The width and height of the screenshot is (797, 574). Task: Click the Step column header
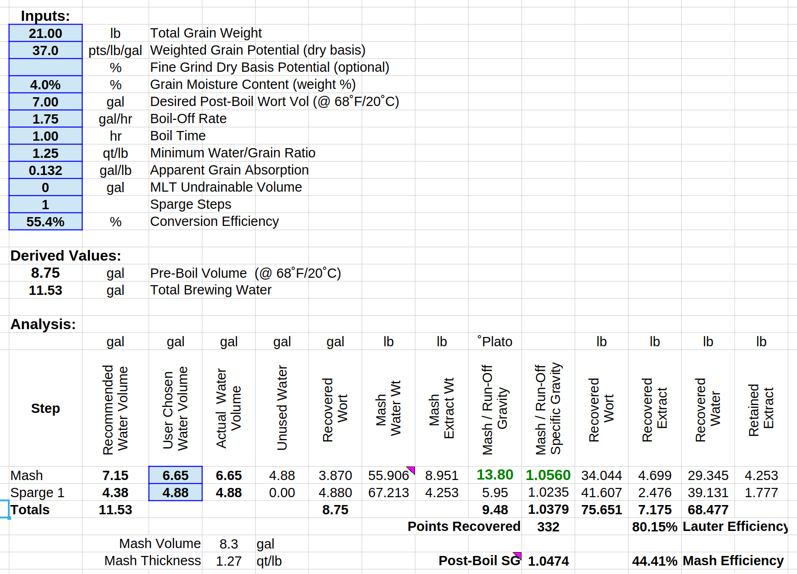point(45,408)
